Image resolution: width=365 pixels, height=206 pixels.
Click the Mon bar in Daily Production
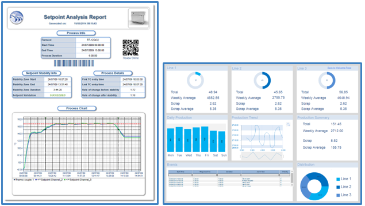pyautogui.click(x=171, y=140)
